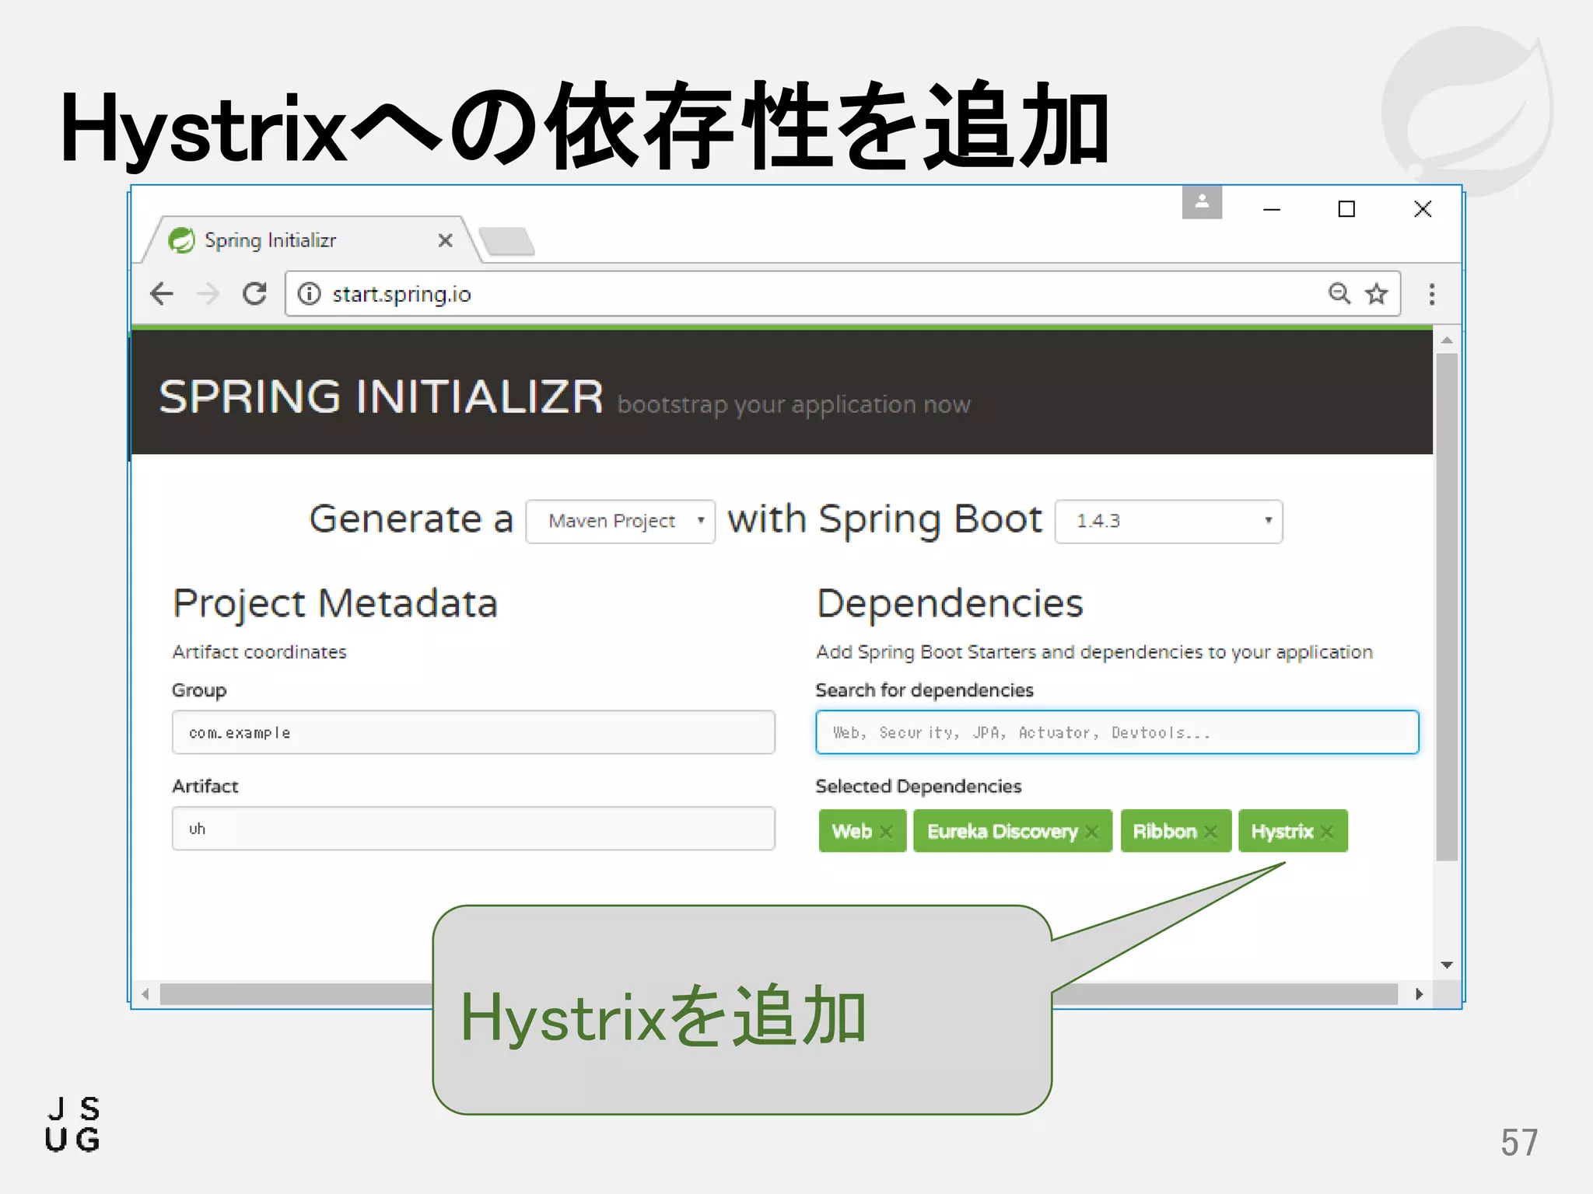Focus the Search for dependencies box
The image size is (1593, 1194).
pyautogui.click(x=1117, y=732)
